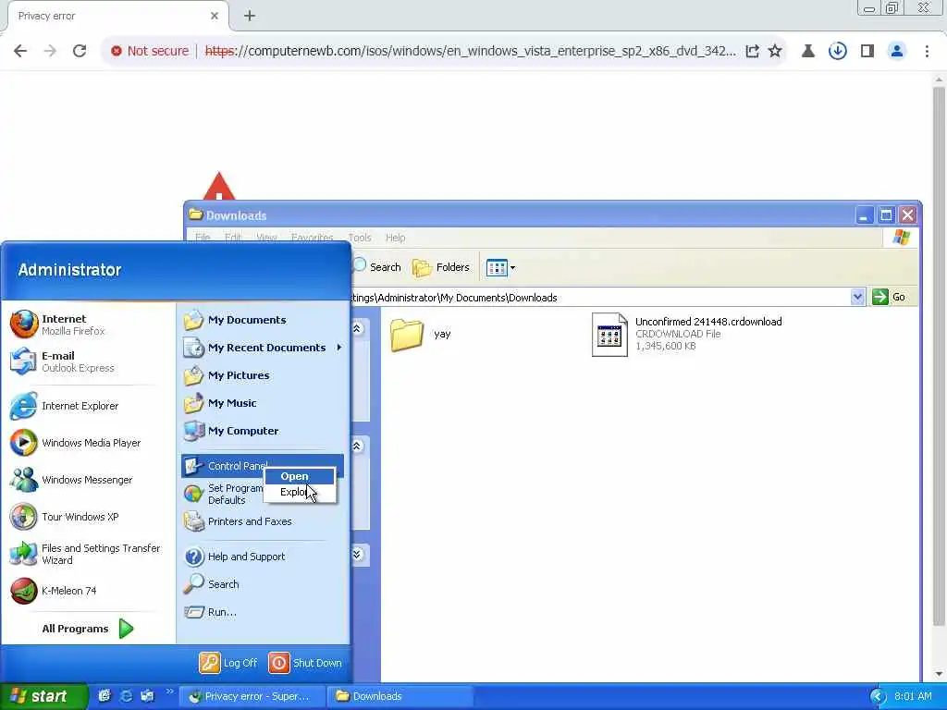Toggle the Folders pane in Downloads window
The width and height of the screenshot is (947, 710).
click(x=441, y=267)
